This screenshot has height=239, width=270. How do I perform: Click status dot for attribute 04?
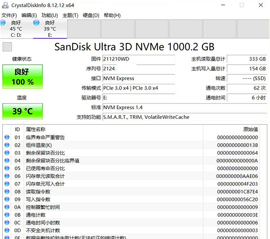7,161
